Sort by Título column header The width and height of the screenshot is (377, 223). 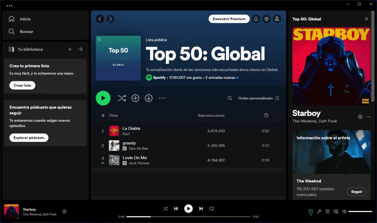pyautogui.click(x=113, y=115)
